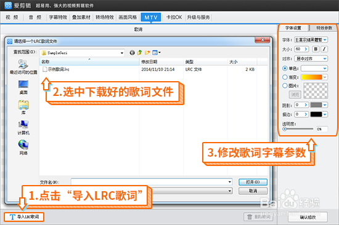Sort by 名称 (Name) column header
The width and height of the screenshot is (339, 225).
[89, 61]
